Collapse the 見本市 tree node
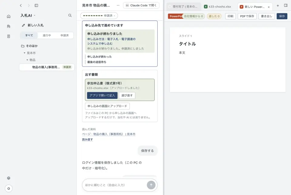 25,53
